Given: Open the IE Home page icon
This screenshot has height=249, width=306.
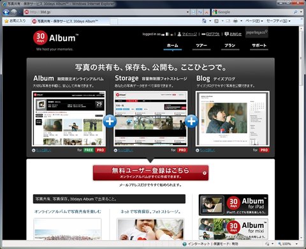Looking at the screenshot, I should [x=204, y=21].
